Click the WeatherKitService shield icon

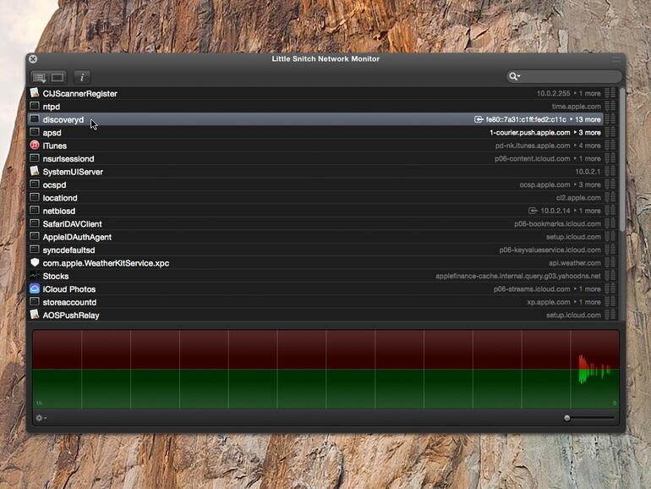(x=35, y=262)
